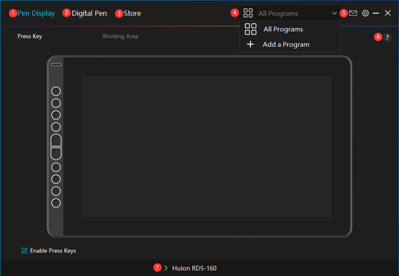Switch to the Digital Pen tab

click(89, 13)
